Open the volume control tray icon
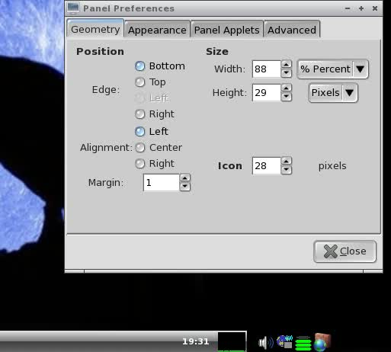This screenshot has height=352, width=391. point(266,342)
